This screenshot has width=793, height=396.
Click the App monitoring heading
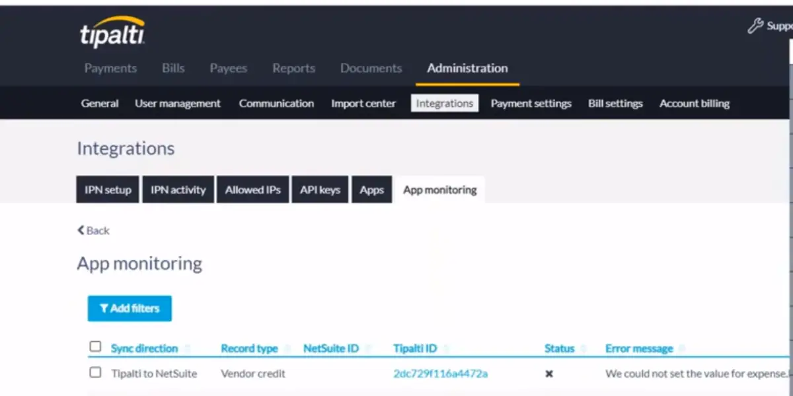pos(139,263)
